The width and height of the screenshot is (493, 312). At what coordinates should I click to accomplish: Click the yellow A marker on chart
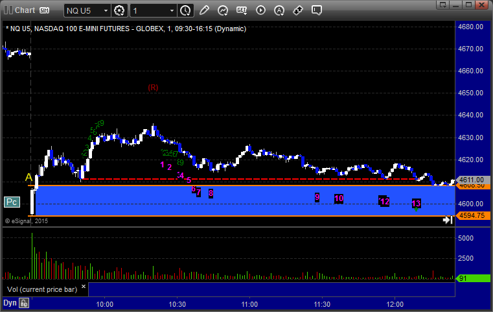[x=29, y=177]
